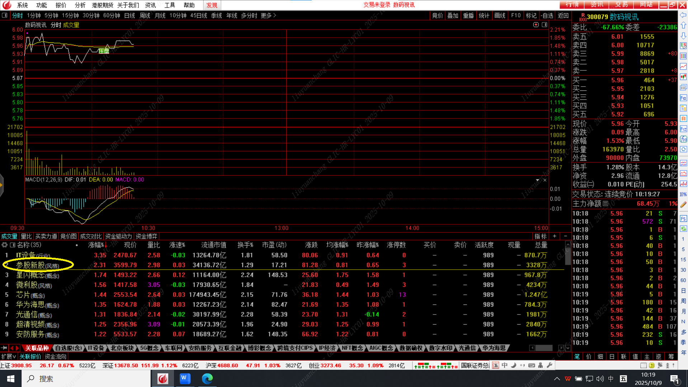Click the 资金流向 tab at bottom
This screenshot has width=688, height=387.
55,356
